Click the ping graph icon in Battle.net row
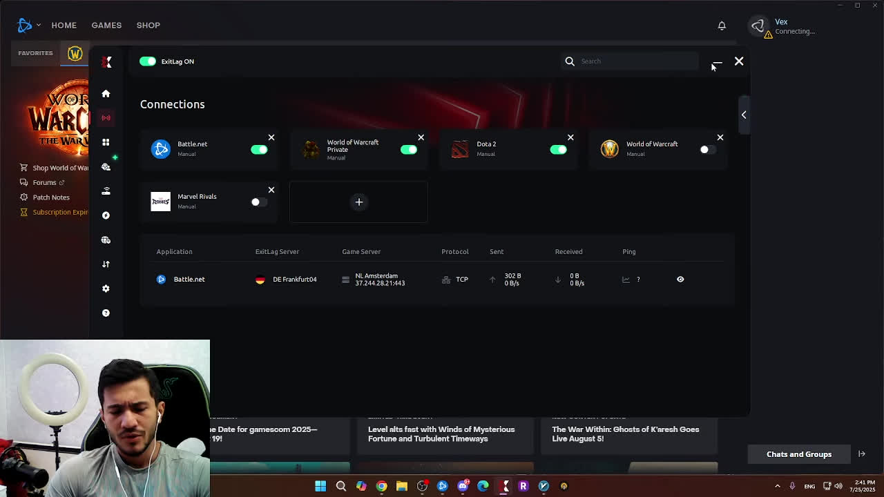 [626, 280]
